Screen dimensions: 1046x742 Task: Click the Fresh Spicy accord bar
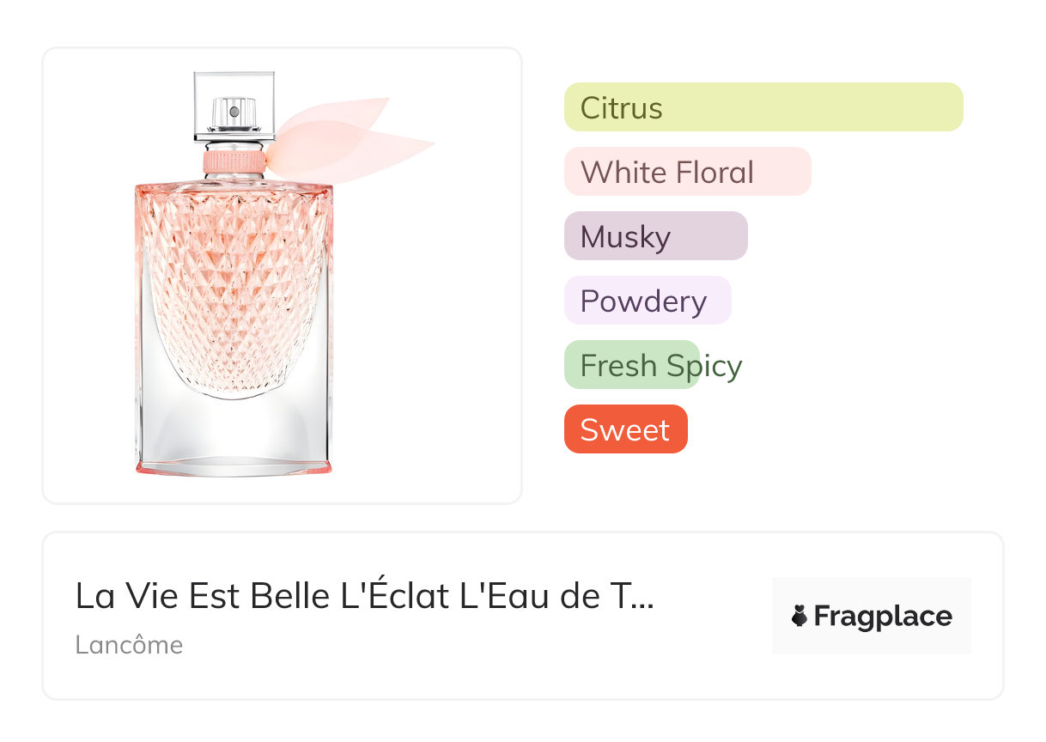tap(632, 365)
